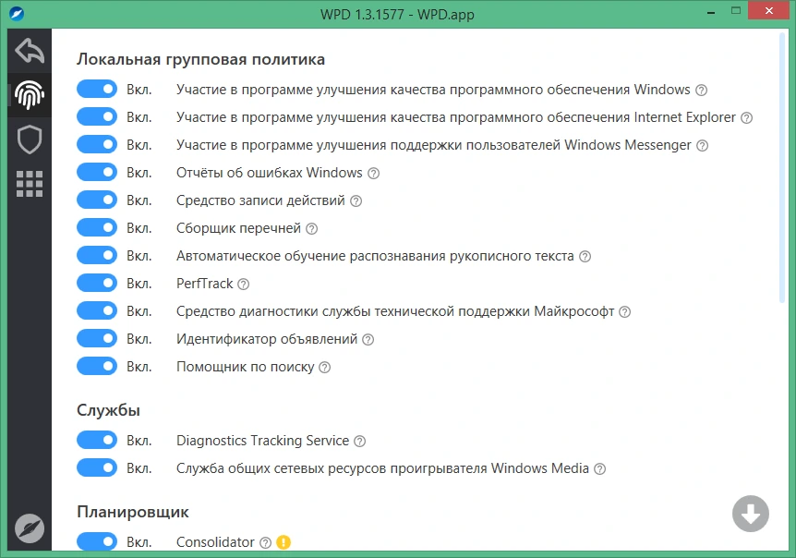Click the compass icon at sidebar bottom
796x558 pixels.
coord(30,528)
